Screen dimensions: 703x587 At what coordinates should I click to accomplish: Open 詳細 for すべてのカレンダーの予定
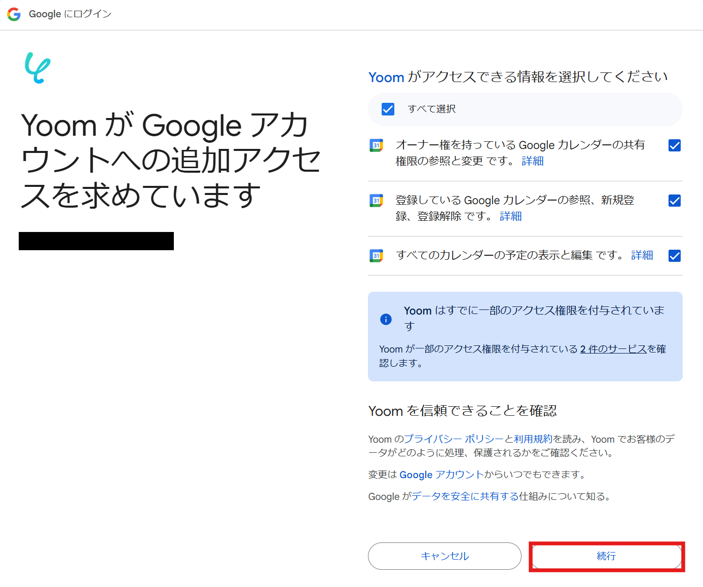point(642,255)
